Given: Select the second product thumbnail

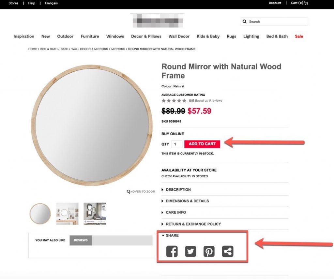Looking at the screenshot, I should click(67, 214).
